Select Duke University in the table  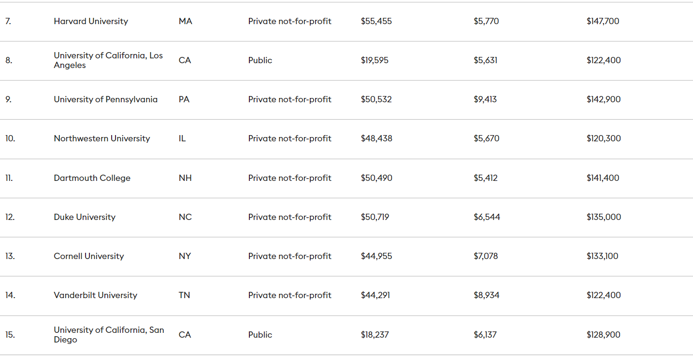85,217
